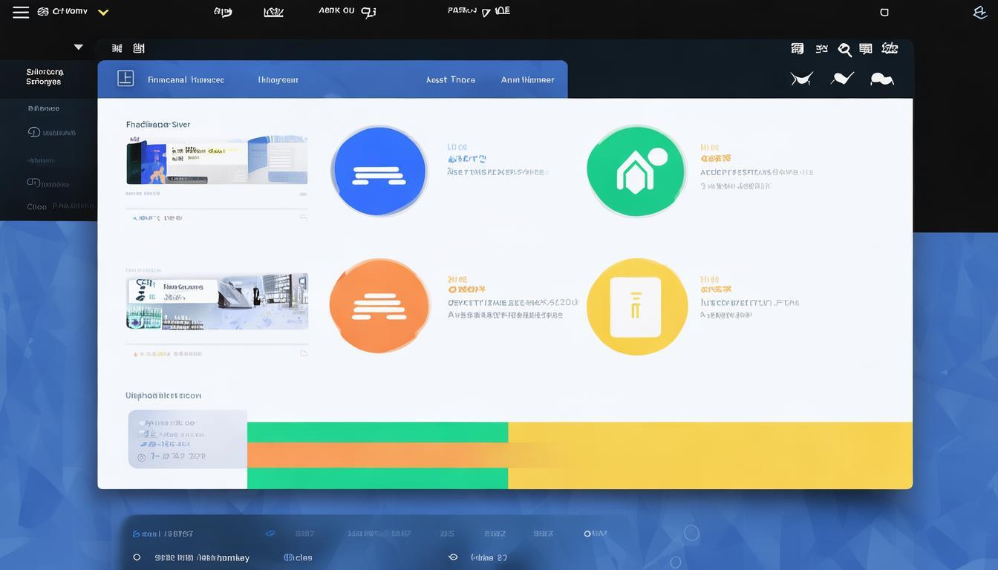Click the green circular house icon

point(636,171)
